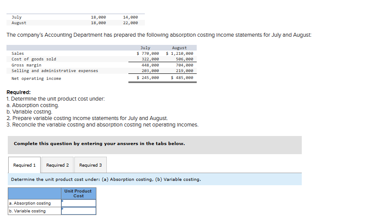Click the Required: heading
Image resolution: width=377 pixels, height=218 pixels.
[x=19, y=92]
